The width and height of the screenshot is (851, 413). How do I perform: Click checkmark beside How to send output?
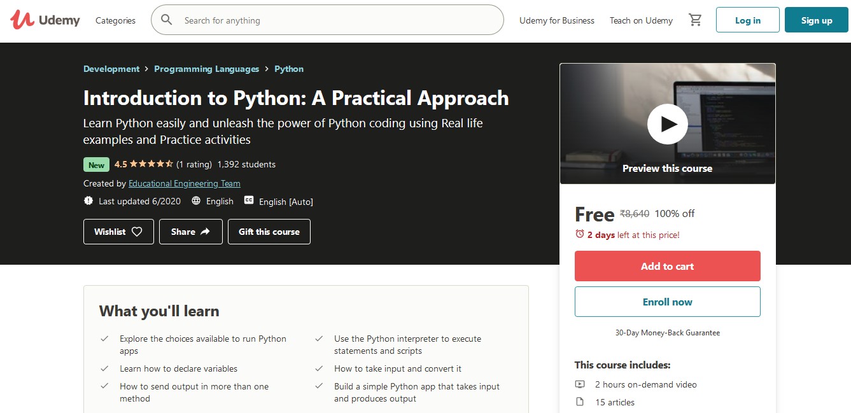tap(104, 386)
